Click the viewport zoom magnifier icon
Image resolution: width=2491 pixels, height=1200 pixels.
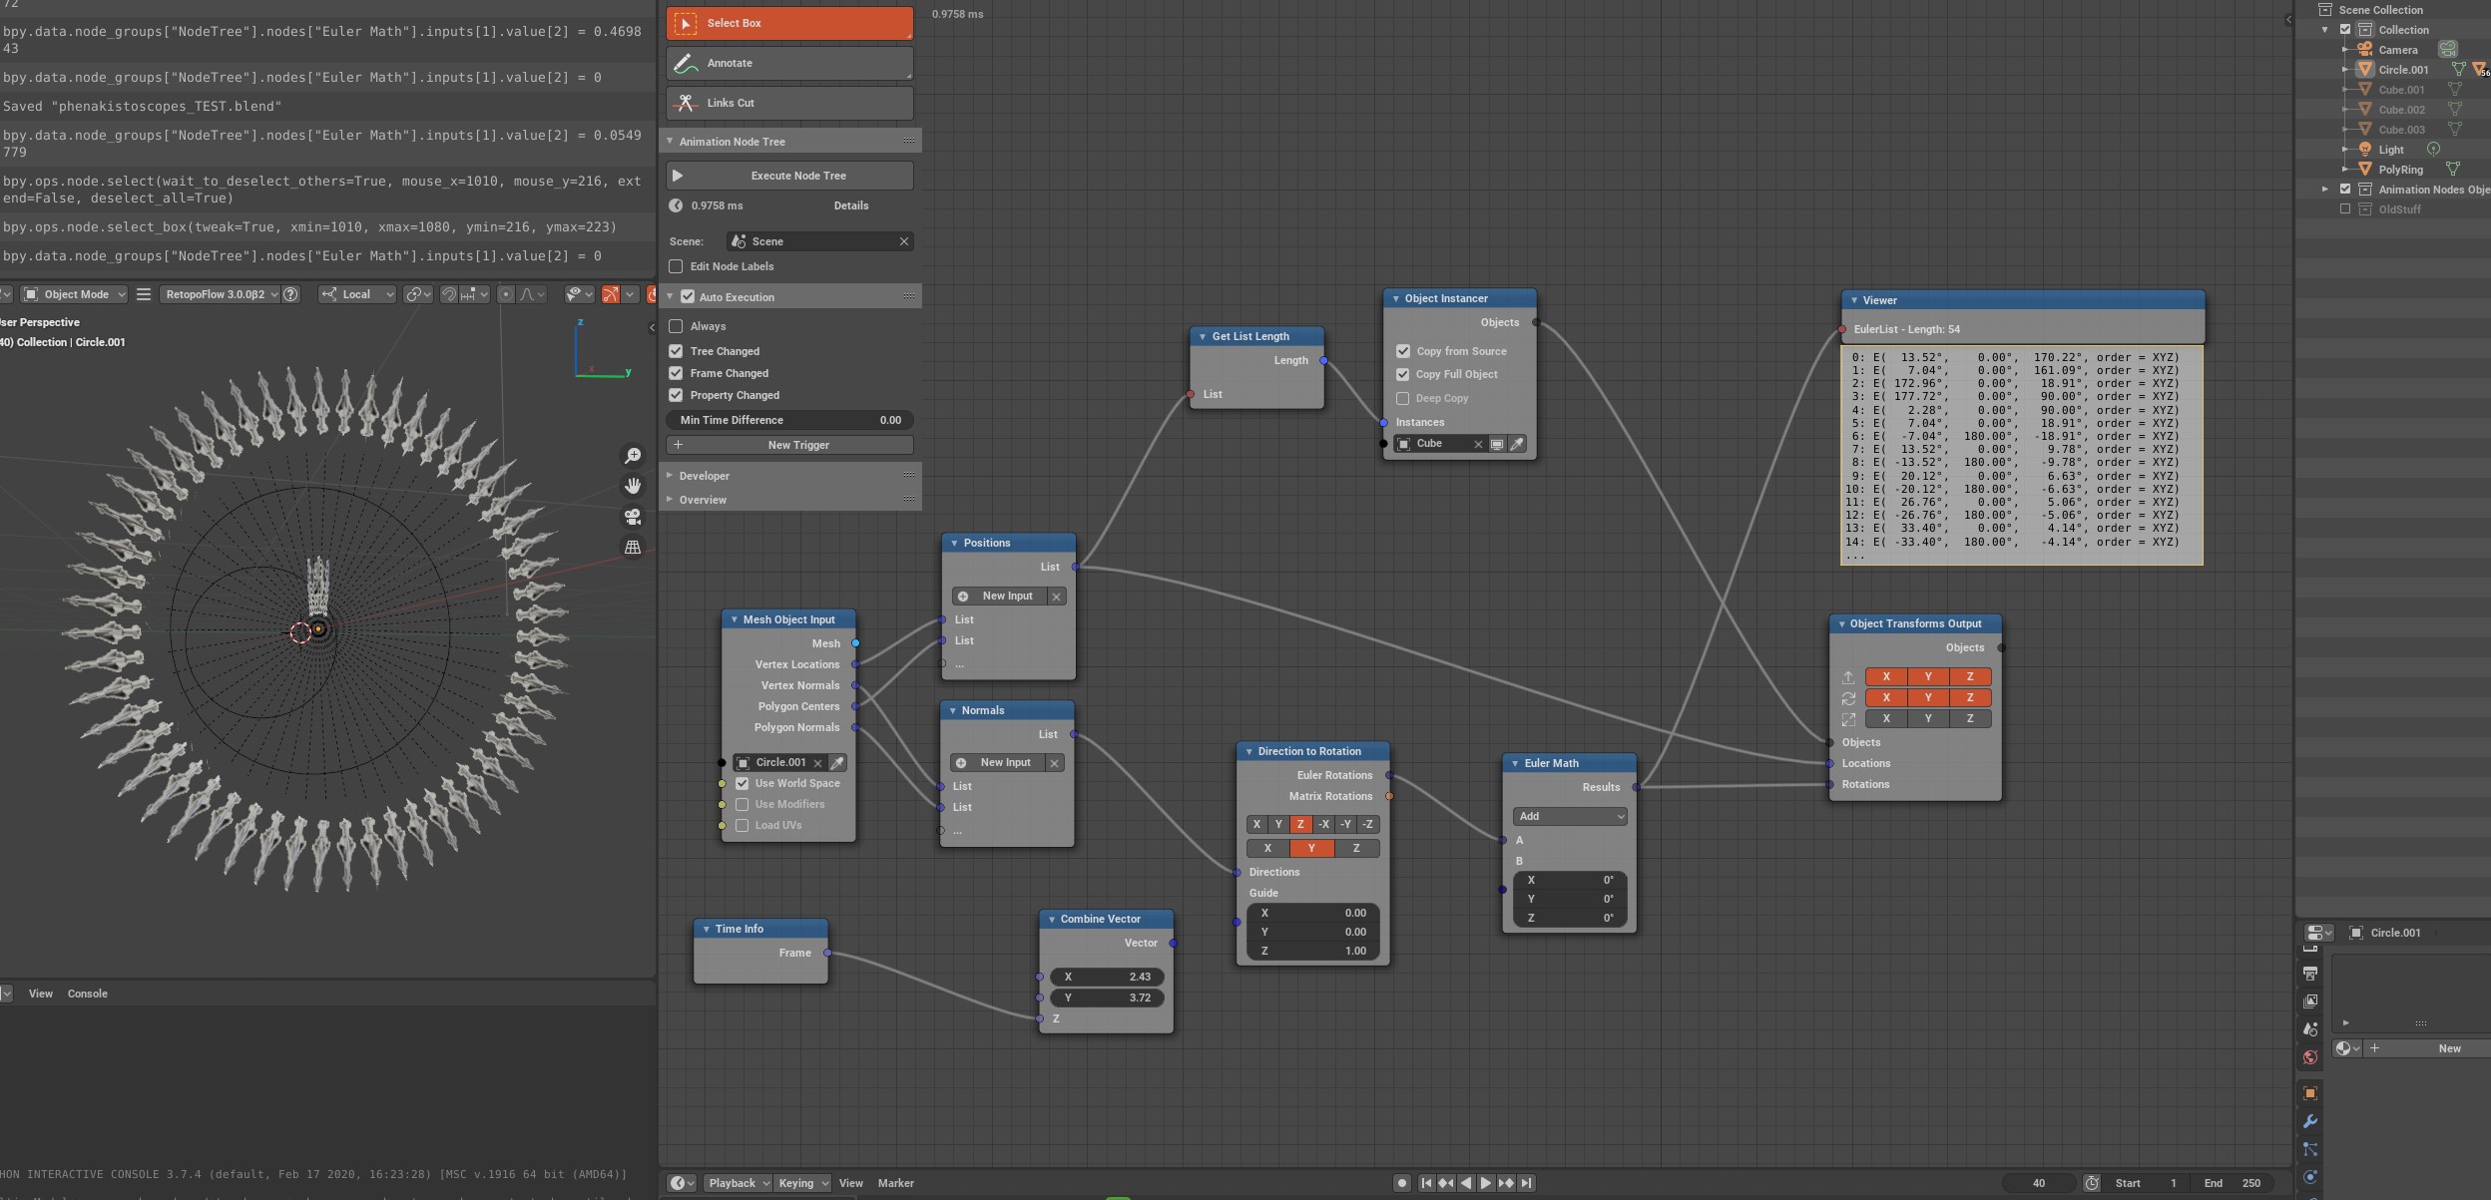point(633,455)
